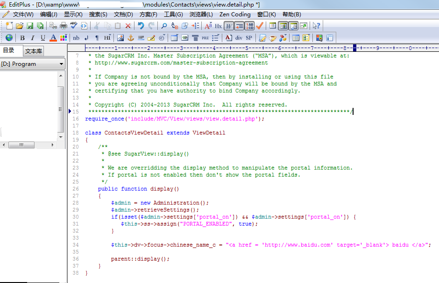
Task: Open the 窗口(K) menu
Action: coord(267,14)
